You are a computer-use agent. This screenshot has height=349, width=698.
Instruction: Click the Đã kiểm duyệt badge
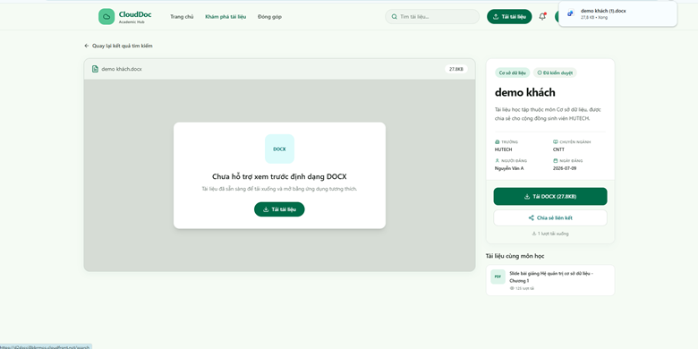555,72
